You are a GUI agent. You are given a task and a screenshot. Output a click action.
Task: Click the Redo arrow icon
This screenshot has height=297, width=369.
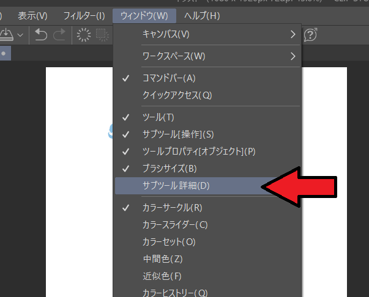click(x=59, y=35)
